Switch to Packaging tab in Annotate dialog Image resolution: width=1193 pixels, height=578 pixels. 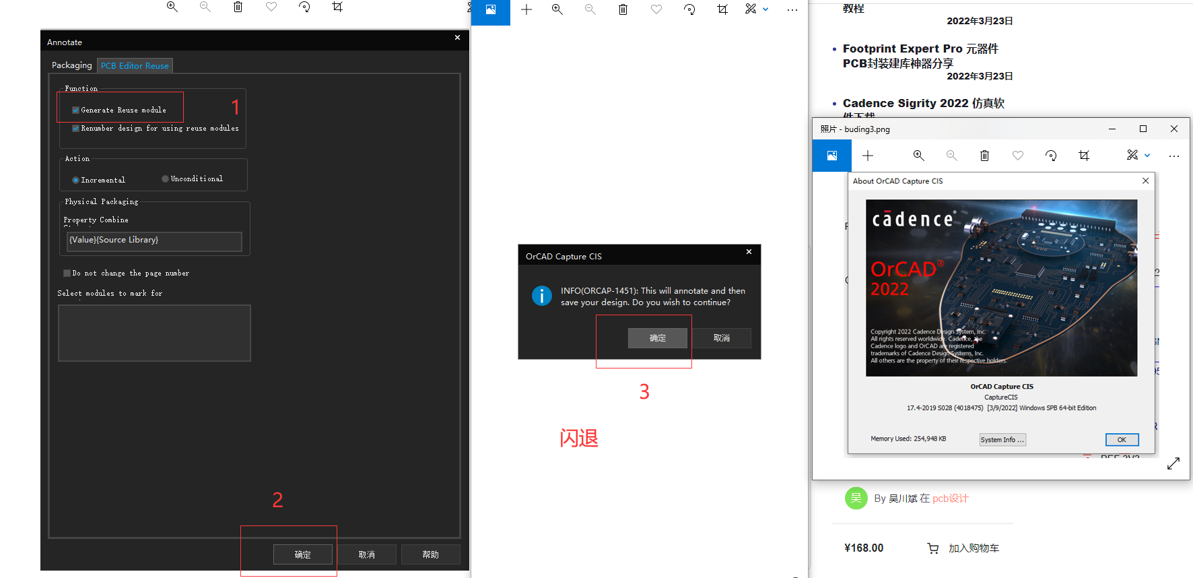(x=71, y=65)
